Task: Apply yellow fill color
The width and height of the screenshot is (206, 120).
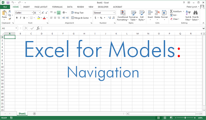Action: point(39,18)
